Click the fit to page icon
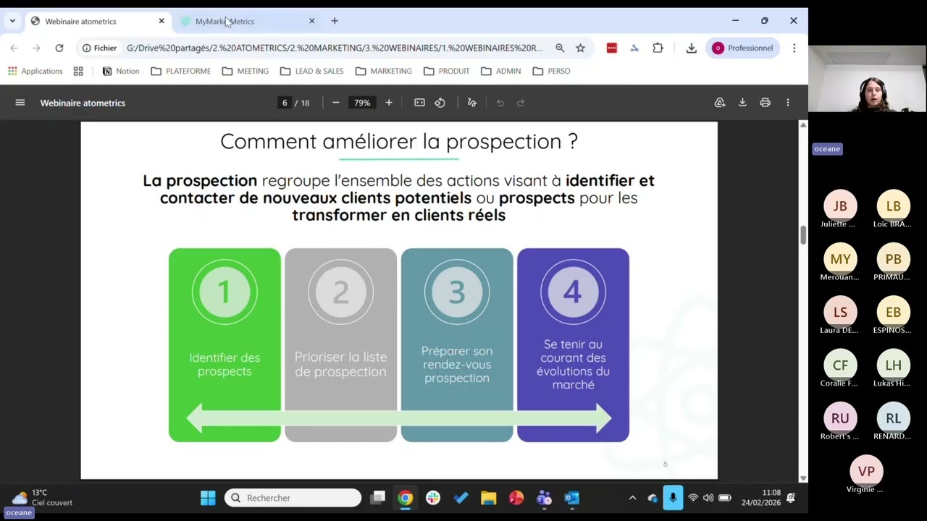 point(419,103)
